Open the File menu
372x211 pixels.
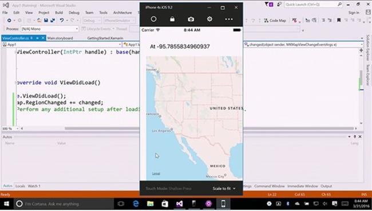[5, 13]
